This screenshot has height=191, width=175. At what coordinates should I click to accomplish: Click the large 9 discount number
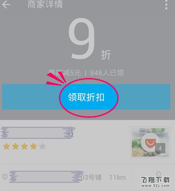82,38
